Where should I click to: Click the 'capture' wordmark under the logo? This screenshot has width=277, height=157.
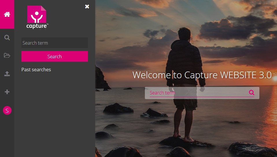[x=37, y=26]
